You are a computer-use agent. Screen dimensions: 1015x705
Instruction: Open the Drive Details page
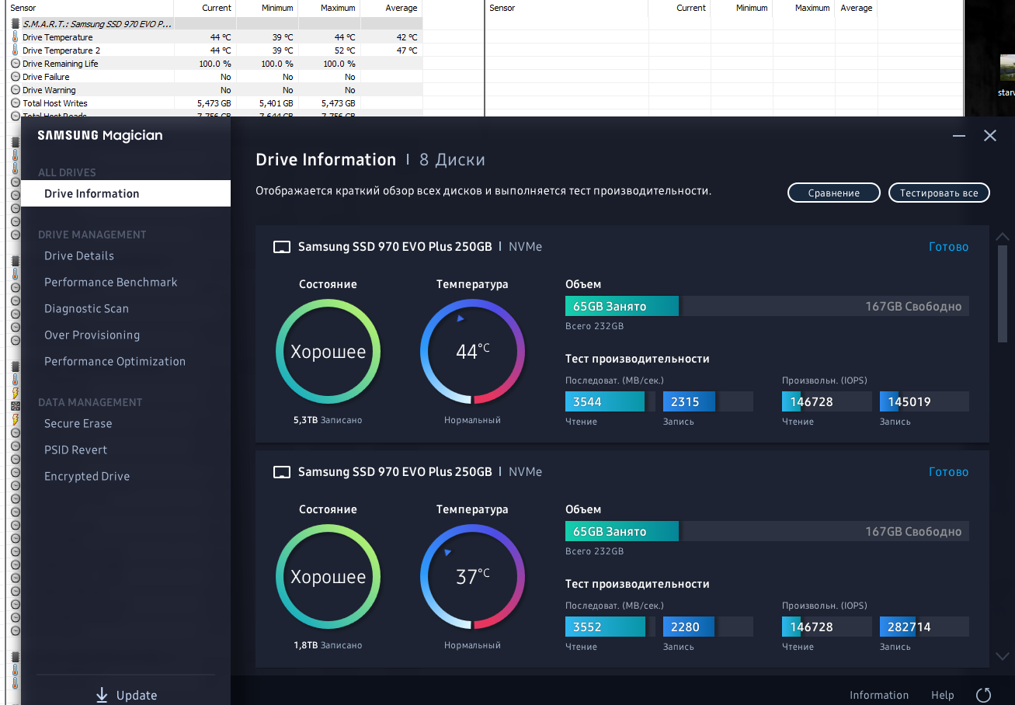tap(79, 256)
